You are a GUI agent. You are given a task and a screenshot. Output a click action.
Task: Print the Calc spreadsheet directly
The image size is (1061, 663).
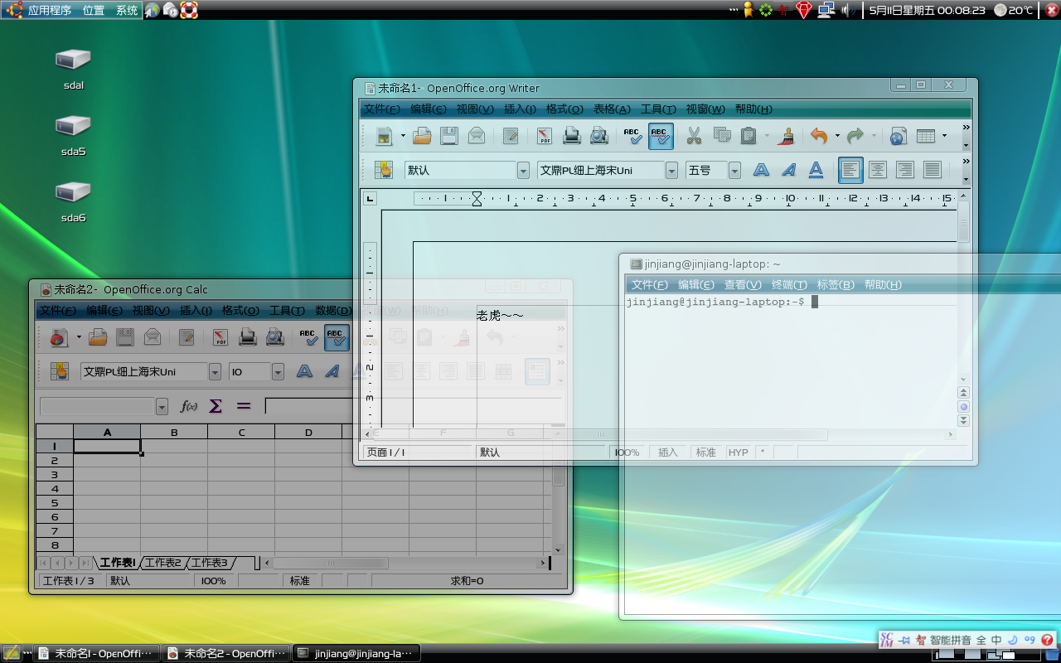point(247,337)
